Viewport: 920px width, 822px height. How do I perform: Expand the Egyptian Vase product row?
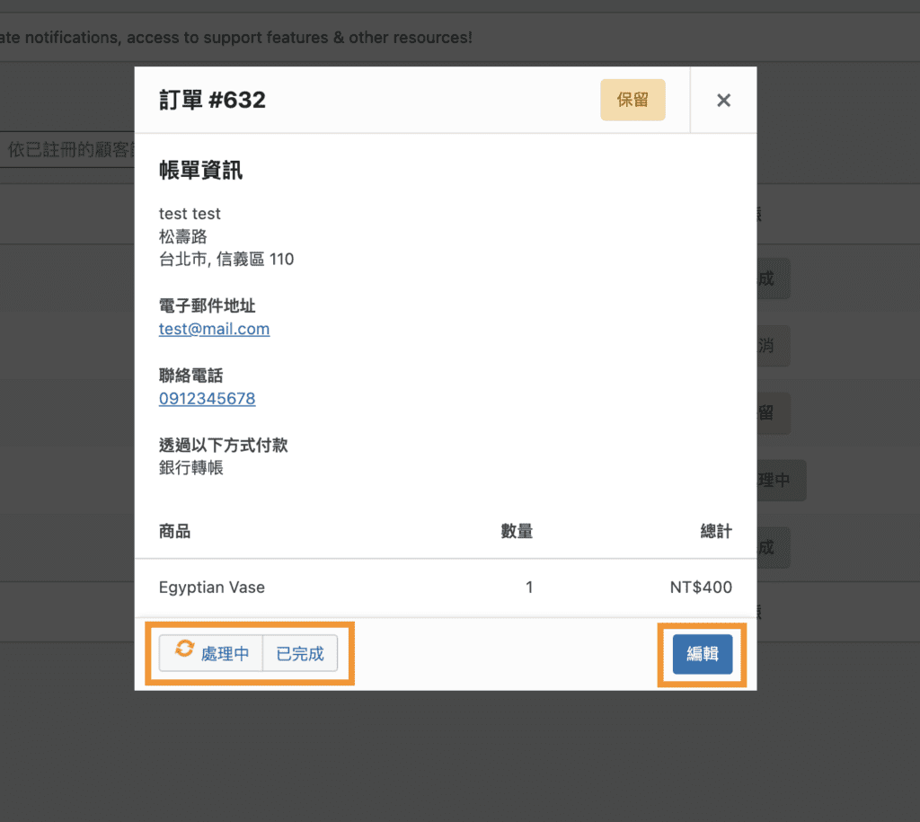211,587
